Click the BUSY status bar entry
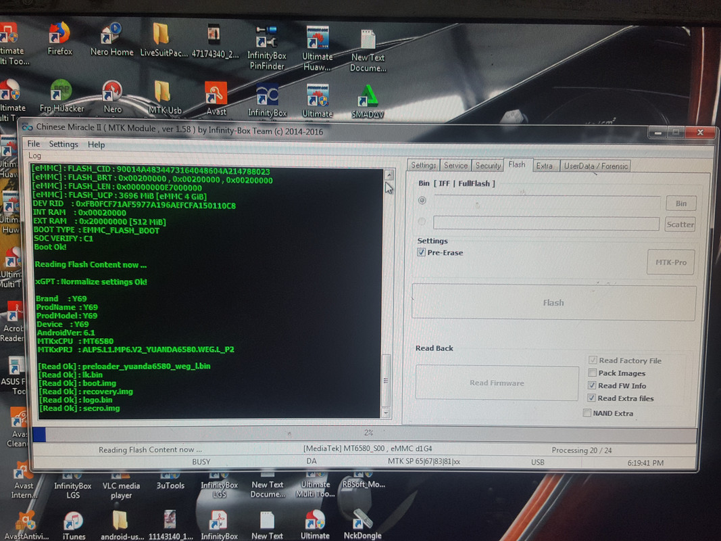Screen dimensions: 721x541 (201, 461)
